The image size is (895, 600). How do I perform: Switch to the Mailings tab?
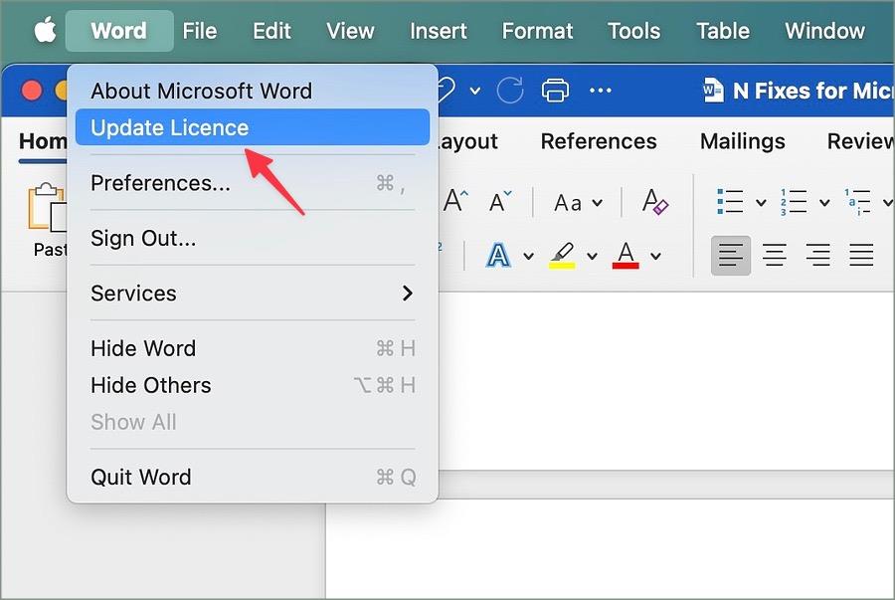coord(742,141)
